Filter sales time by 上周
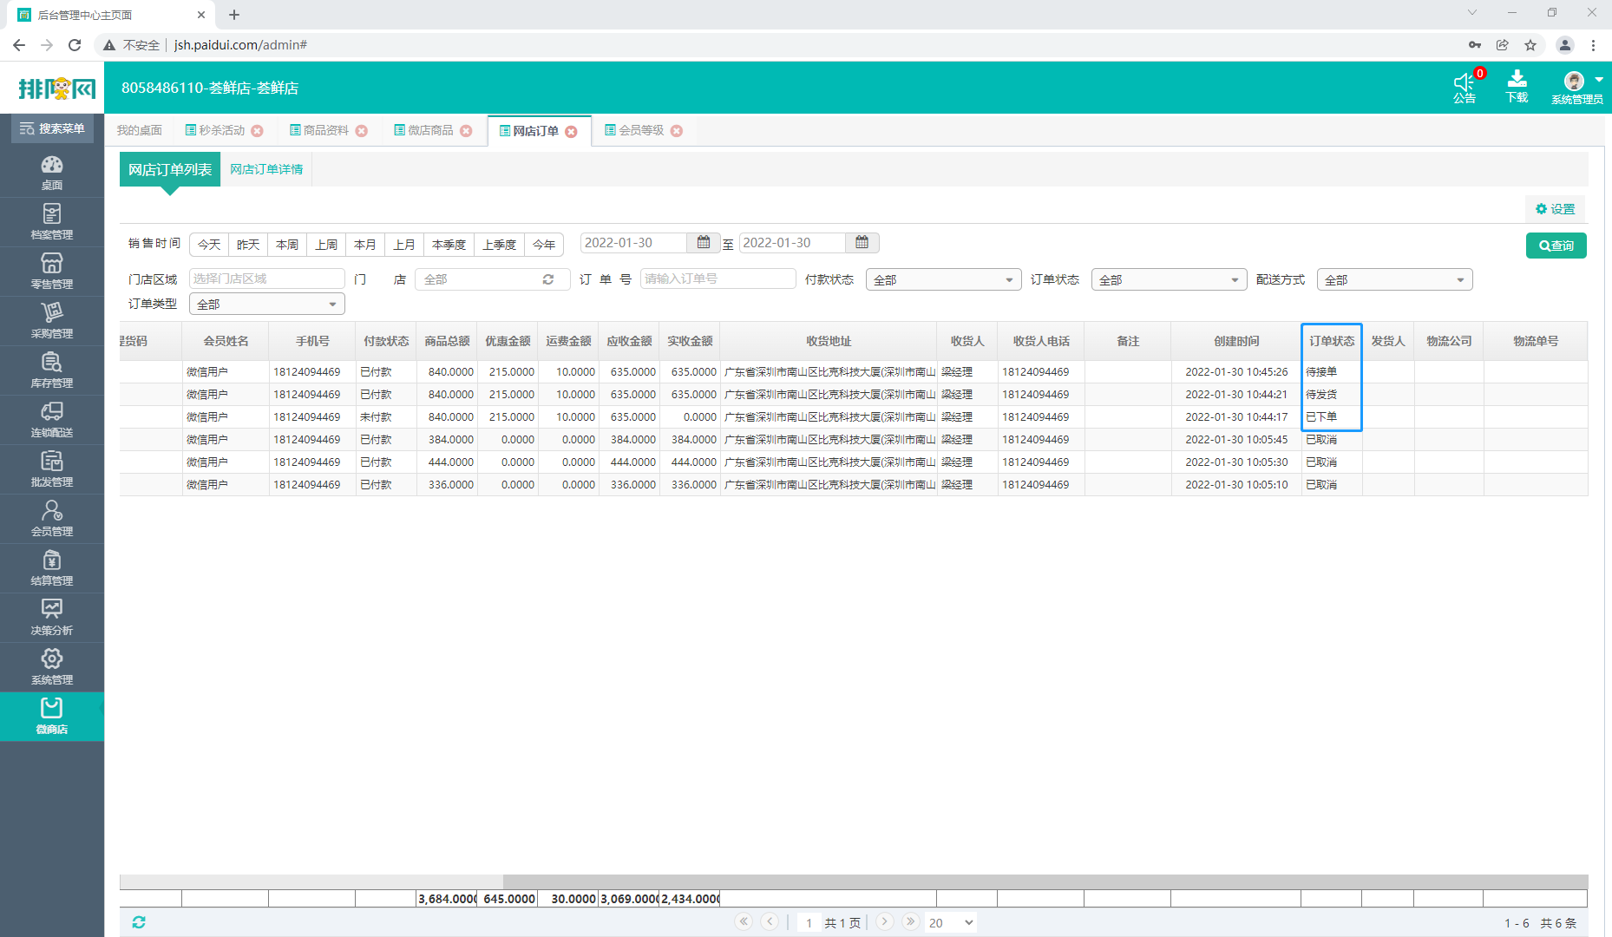The width and height of the screenshot is (1612, 937). [326, 245]
